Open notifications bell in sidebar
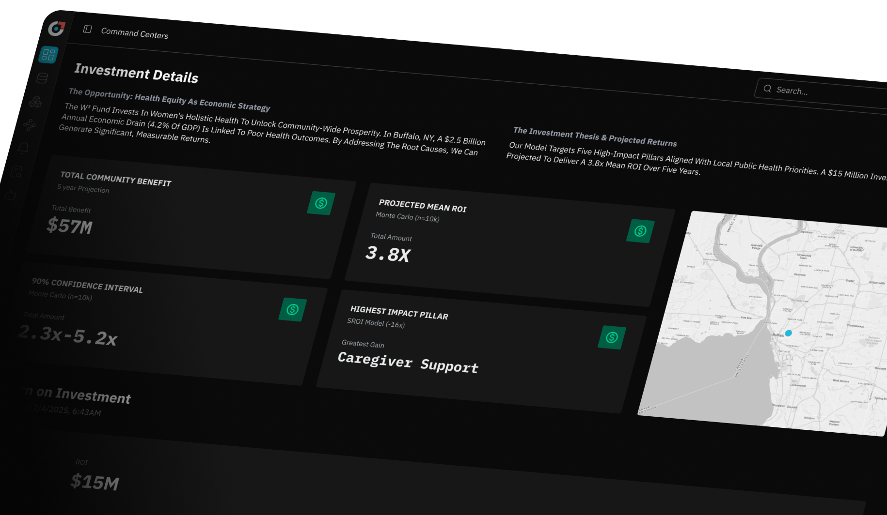The width and height of the screenshot is (887, 515). (23, 148)
